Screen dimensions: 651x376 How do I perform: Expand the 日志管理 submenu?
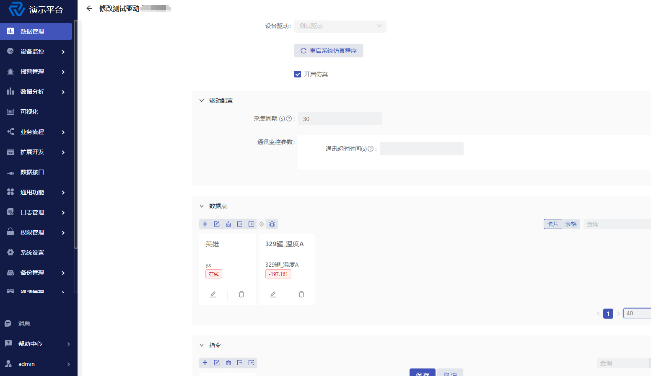tap(63, 212)
